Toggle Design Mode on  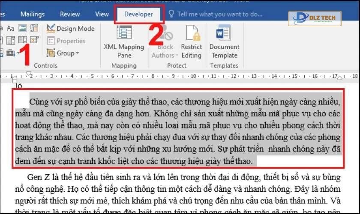coord(70,29)
